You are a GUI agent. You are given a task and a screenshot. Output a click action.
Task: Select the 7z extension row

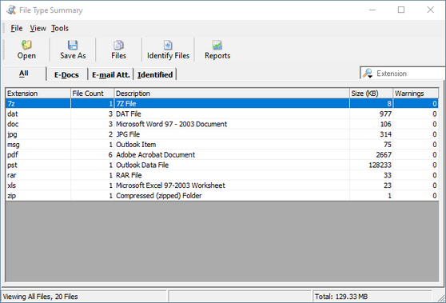click(222, 104)
